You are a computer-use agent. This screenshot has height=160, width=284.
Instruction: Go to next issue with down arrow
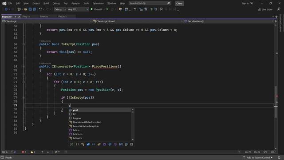click(48, 152)
